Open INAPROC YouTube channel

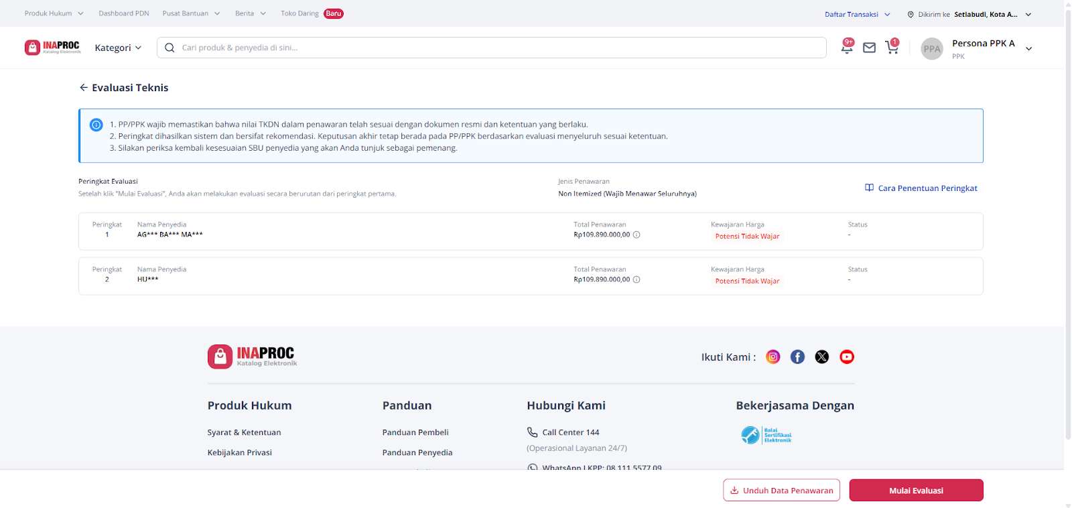847,357
